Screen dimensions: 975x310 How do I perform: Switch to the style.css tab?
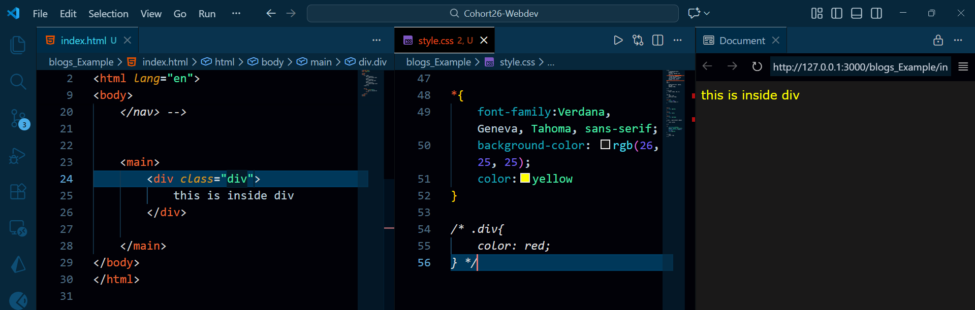(x=444, y=40)
